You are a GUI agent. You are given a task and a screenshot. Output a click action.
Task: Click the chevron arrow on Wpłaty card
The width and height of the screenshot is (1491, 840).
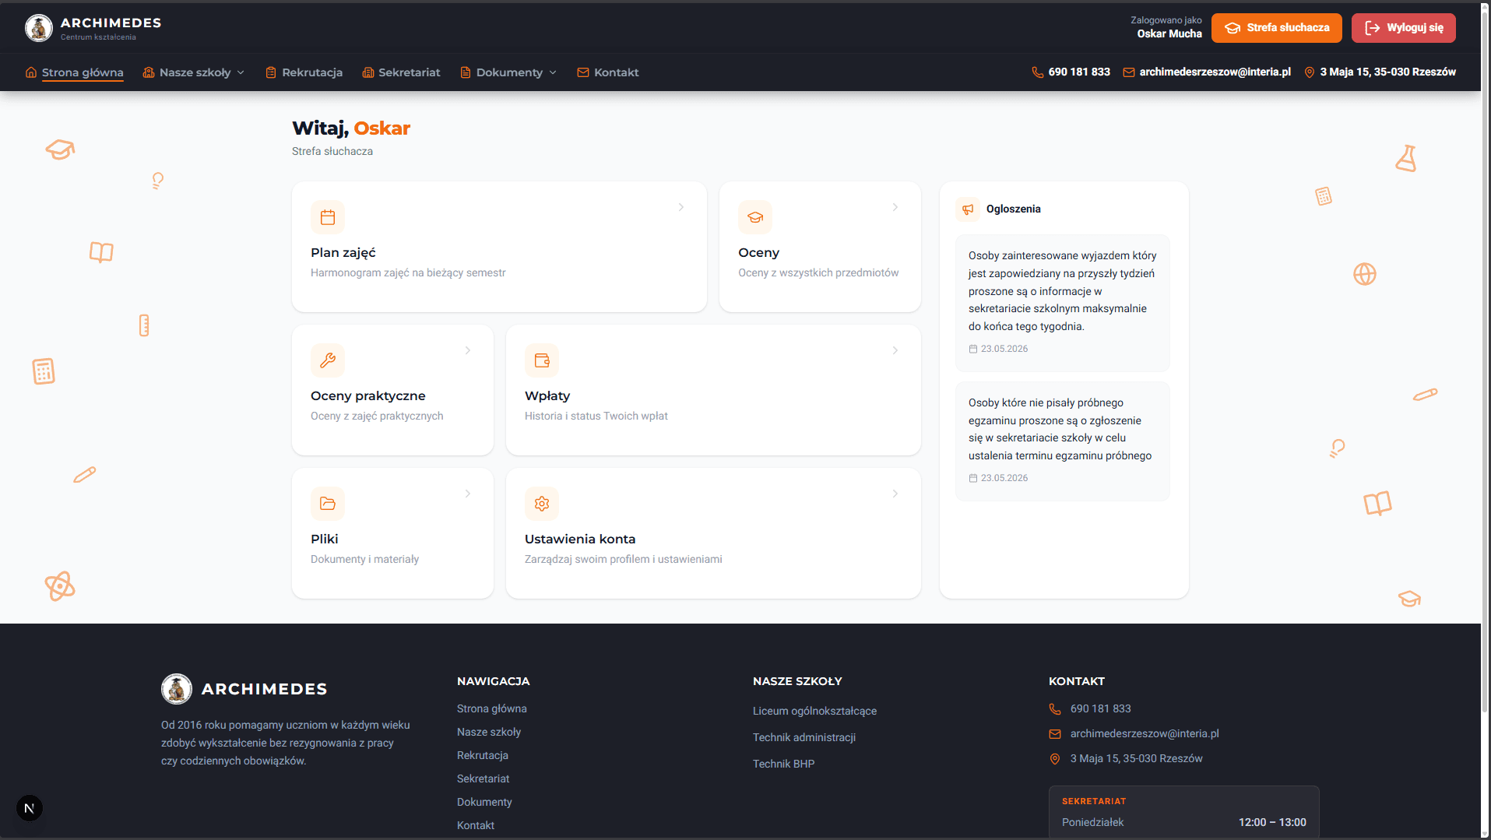point(895,350)
